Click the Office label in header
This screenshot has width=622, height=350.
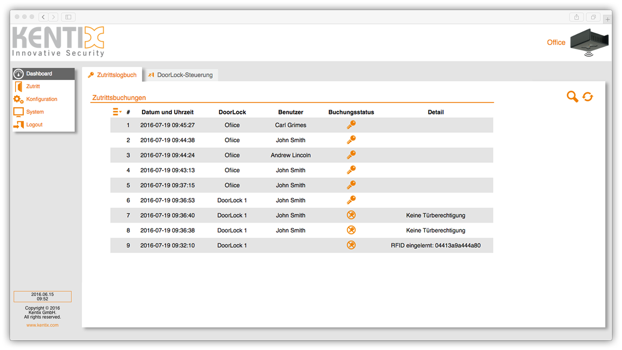pos(556,42)
